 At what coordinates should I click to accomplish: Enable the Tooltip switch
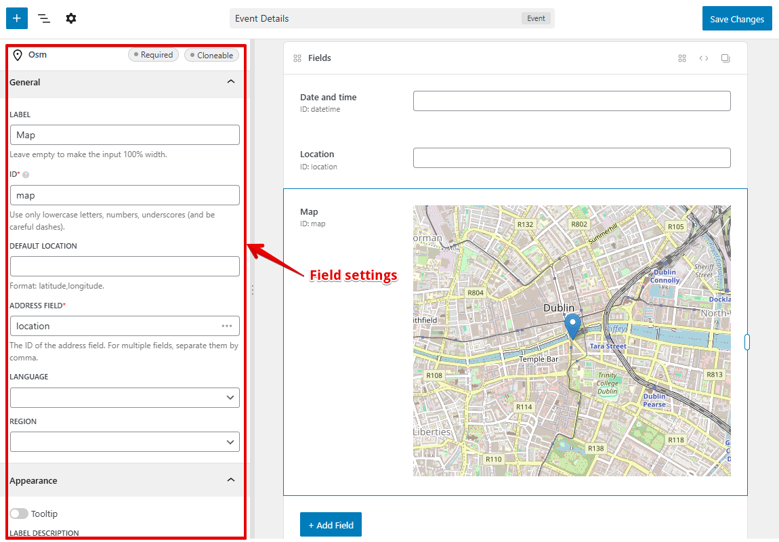[x=19, y=514]
